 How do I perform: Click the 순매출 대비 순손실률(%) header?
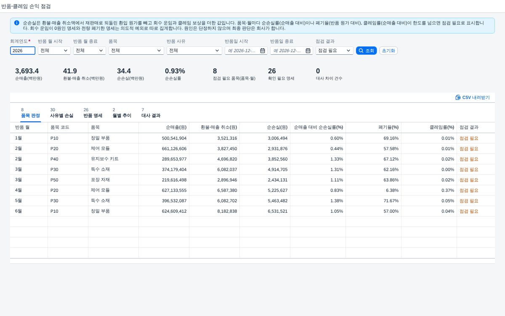pyautogui.click(x=319, y=127)
